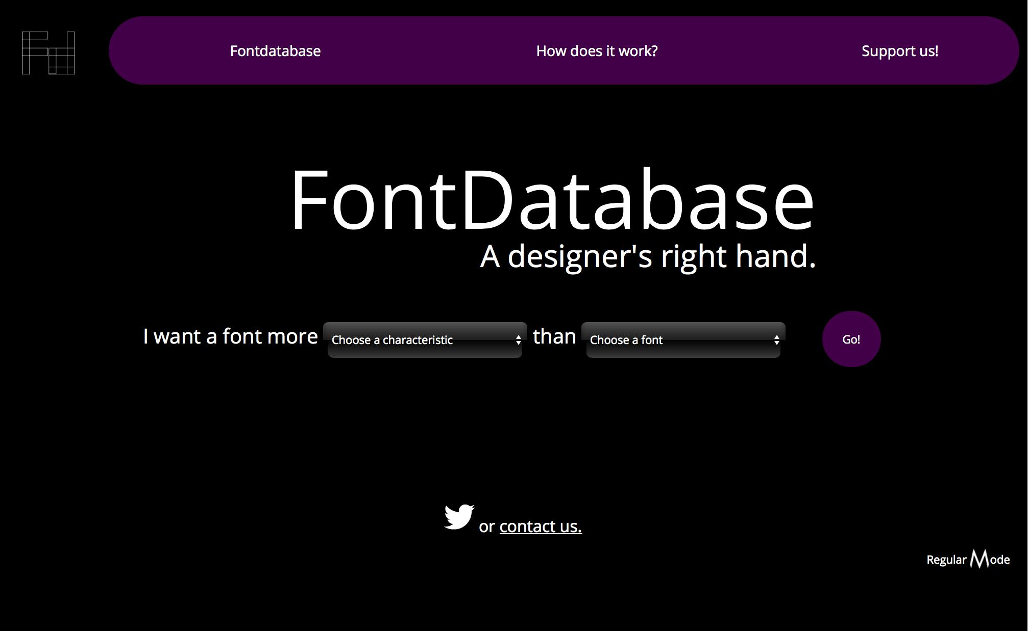Click the word Regular in the mode toggle
The image size is (1028, 631).
coord(946,560)
